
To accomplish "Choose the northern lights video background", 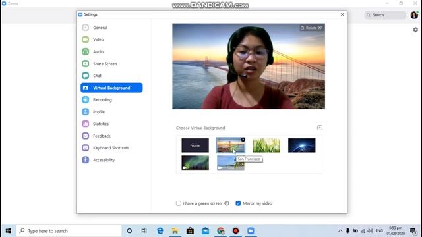I will 195,163.
